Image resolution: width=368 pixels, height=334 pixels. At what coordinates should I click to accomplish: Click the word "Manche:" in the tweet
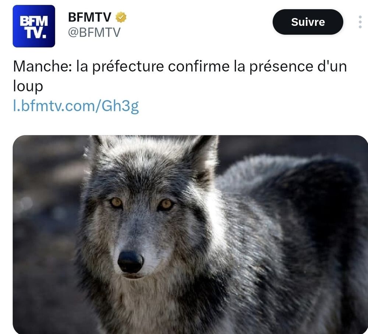pyautogui.click(x=42, y=66)
